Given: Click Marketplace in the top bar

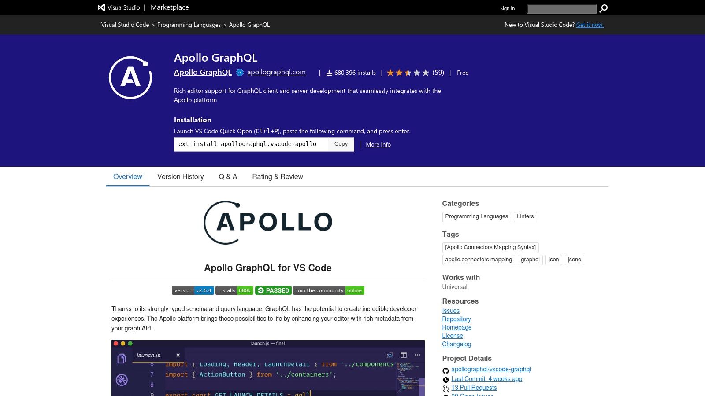Looking at the screenshot, I should (x=170, y=7).
